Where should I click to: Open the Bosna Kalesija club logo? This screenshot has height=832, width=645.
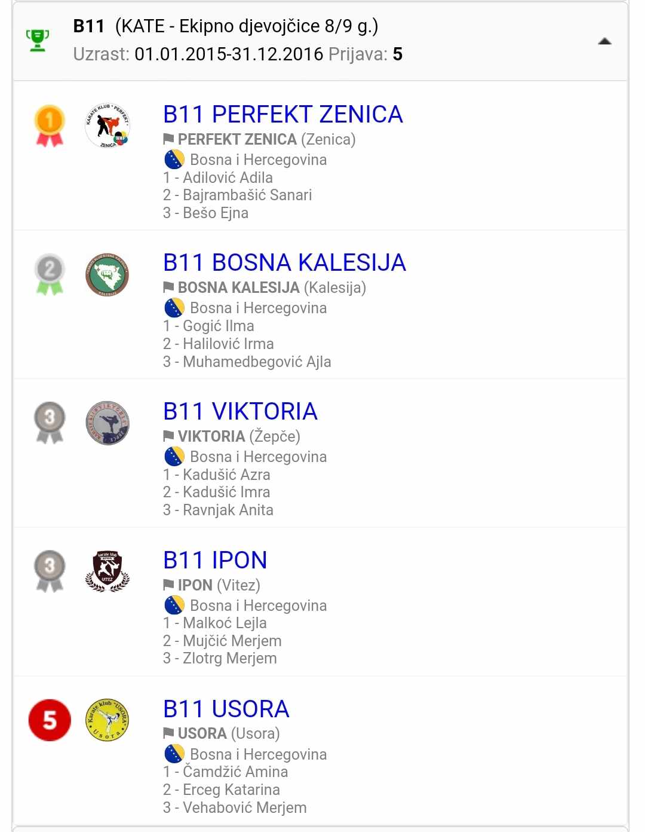click(x=107, y=275)
